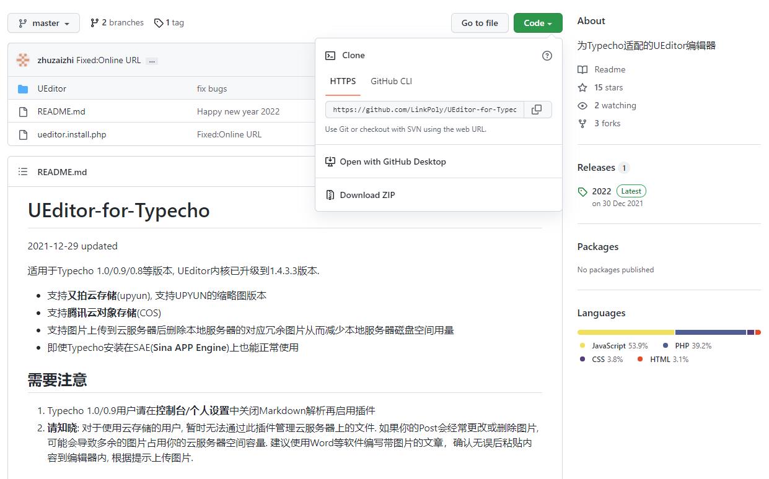Select Open with GitHub Desktop
The width and height of the screenshot is (769, 479).
click(x=392, y=162)
